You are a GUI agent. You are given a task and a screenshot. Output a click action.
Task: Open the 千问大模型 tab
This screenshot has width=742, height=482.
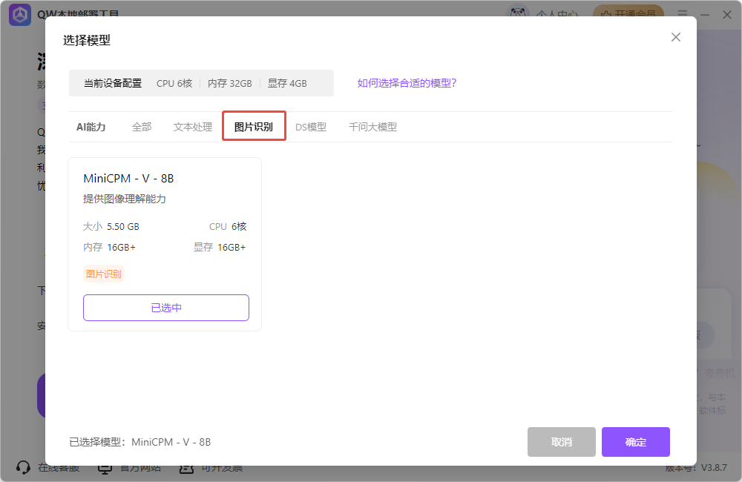click(373, 127)
